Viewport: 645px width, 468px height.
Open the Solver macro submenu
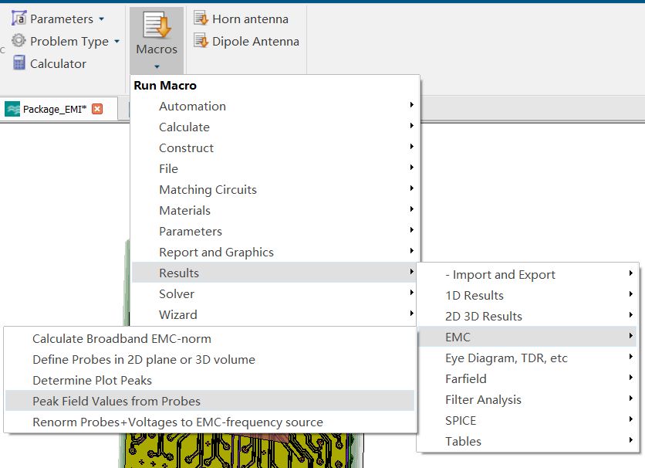pos(275,294)
